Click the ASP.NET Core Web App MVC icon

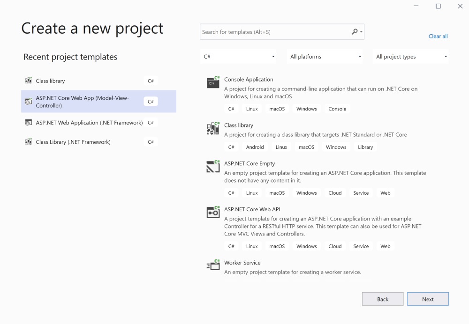pyautogui.click(x=29, y=102)
